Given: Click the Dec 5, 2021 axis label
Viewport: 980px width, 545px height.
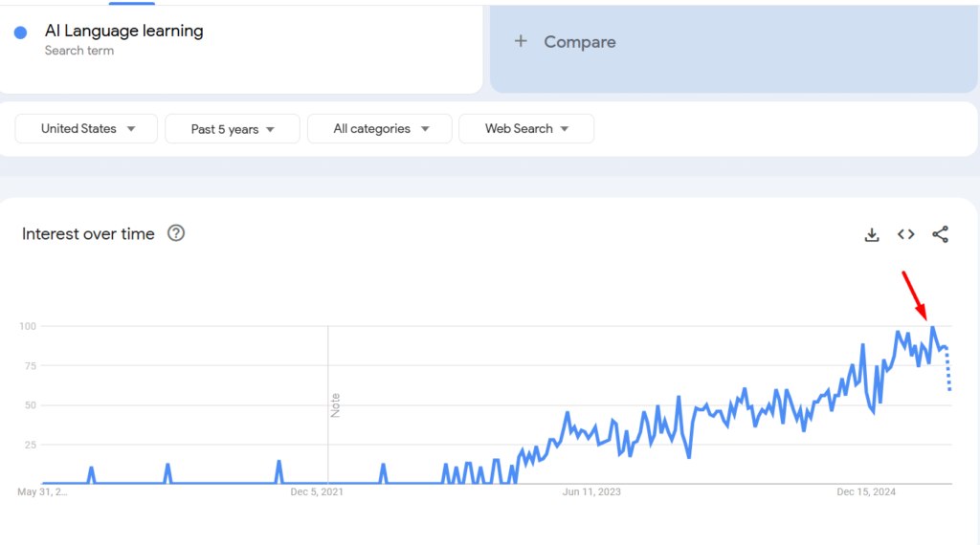Looking at the screenshot, I should (x=316, y=492).
